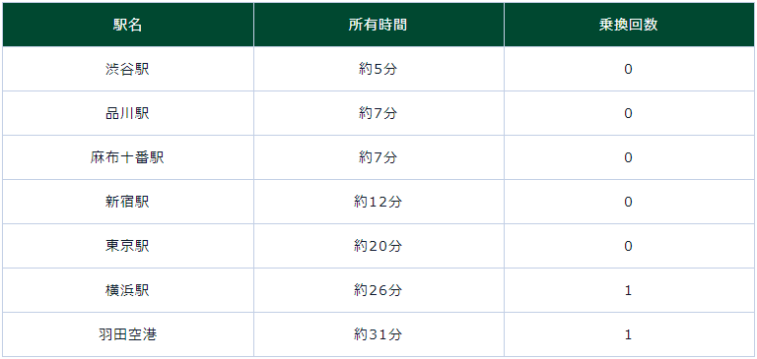Click the 約31分 time cell
This screenshot has height=359, width=757.
378,335
